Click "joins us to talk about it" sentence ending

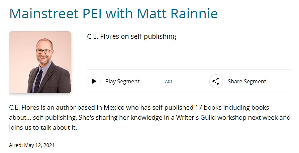(43, 127)
